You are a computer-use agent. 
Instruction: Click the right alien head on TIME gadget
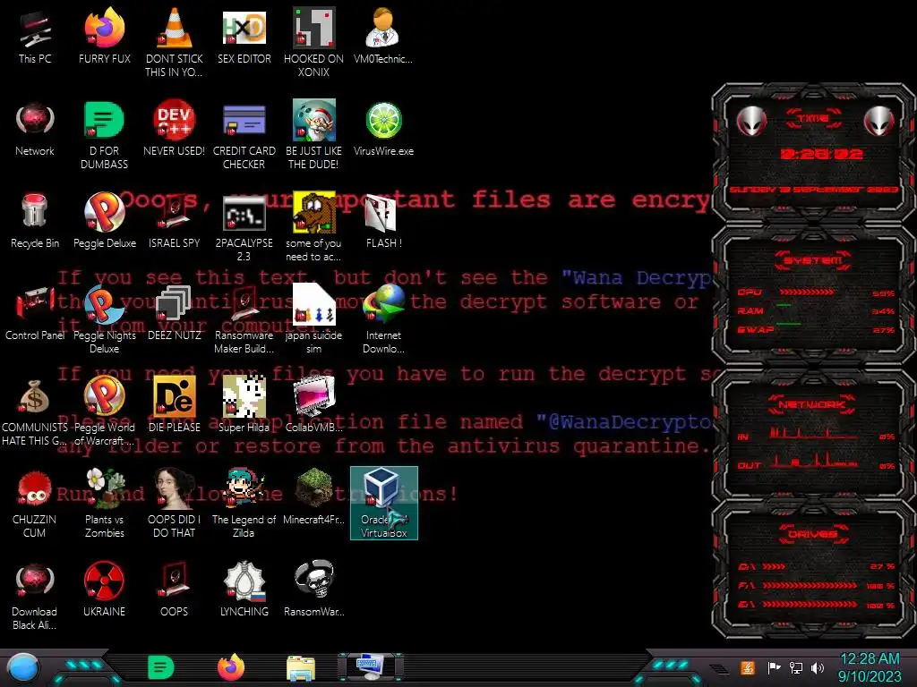click(x=879, y=122)
